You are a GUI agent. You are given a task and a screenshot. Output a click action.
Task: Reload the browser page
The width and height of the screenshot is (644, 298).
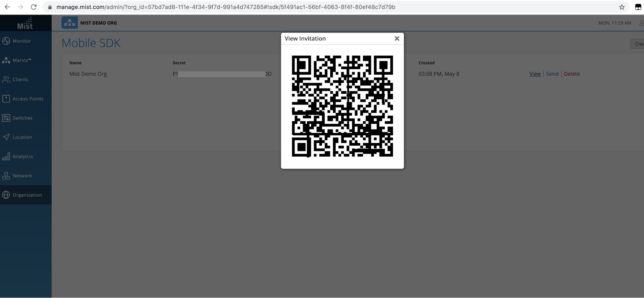[x=34, y=7]
